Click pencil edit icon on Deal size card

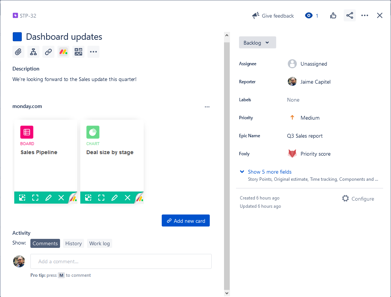coord(114,198)
